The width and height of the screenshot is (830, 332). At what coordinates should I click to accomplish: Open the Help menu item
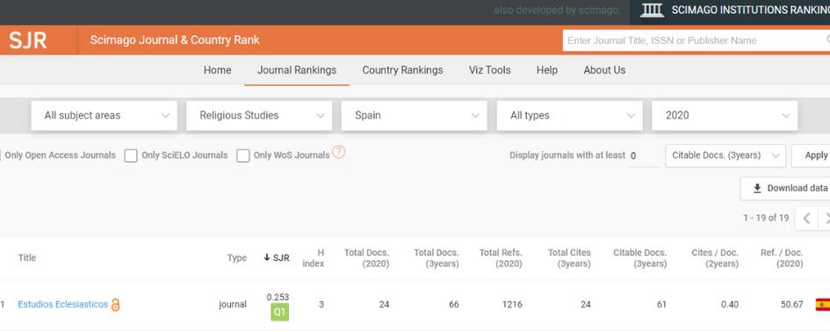point(547,70)
